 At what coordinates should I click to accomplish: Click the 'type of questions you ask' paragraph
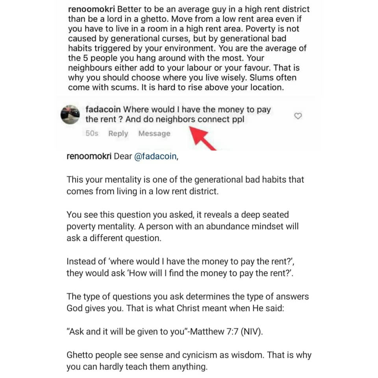188,302
